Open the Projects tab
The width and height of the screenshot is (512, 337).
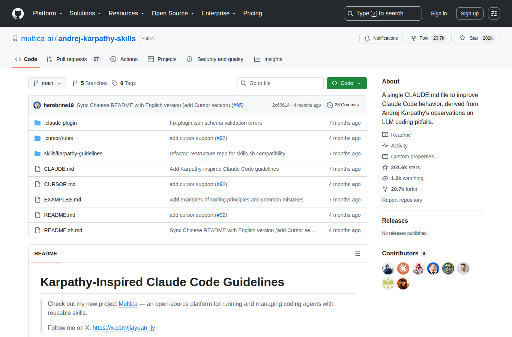pos(162,59)
